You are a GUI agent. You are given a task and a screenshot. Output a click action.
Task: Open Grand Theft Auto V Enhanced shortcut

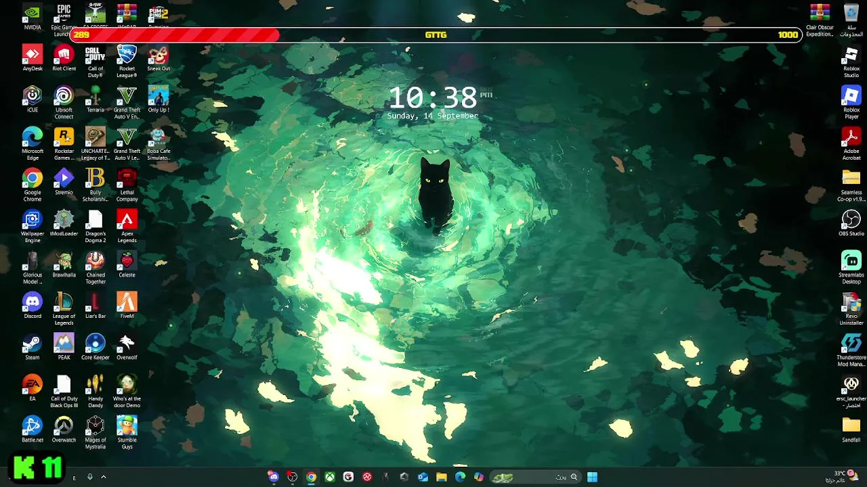click(x=127, y=103)
